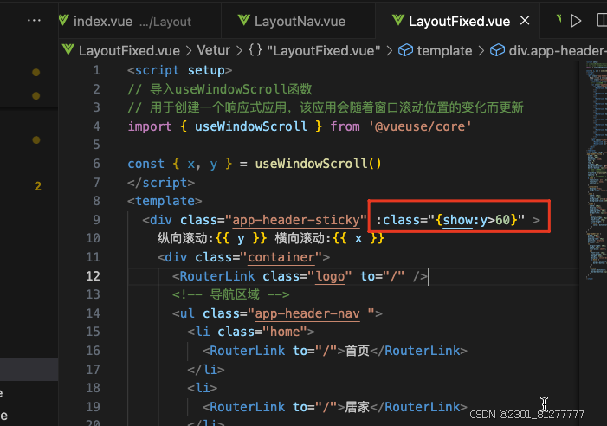Open the template breadcrumb segment
The height and width of the screenshot is (426, 607).
pos(444,51)
